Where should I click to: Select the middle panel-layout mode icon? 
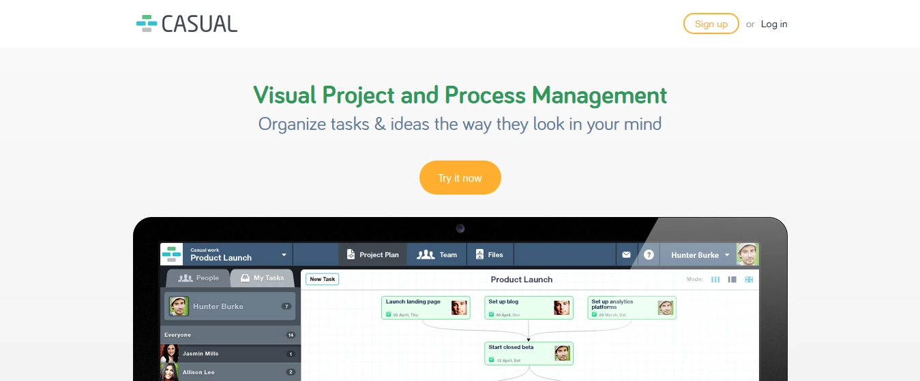coord(732,280)
